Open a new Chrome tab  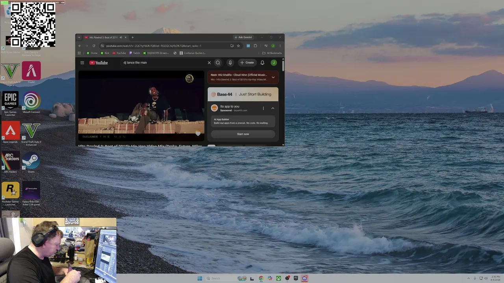(x=133, y=37)
